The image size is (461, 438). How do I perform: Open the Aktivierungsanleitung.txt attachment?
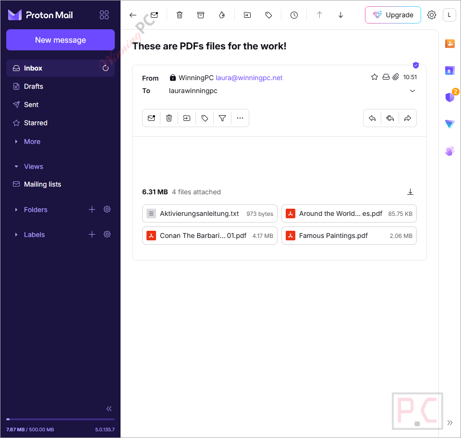tap(210, 213)
